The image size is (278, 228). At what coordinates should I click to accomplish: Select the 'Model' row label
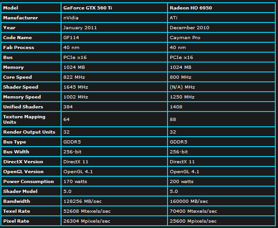tap(11, 8)
